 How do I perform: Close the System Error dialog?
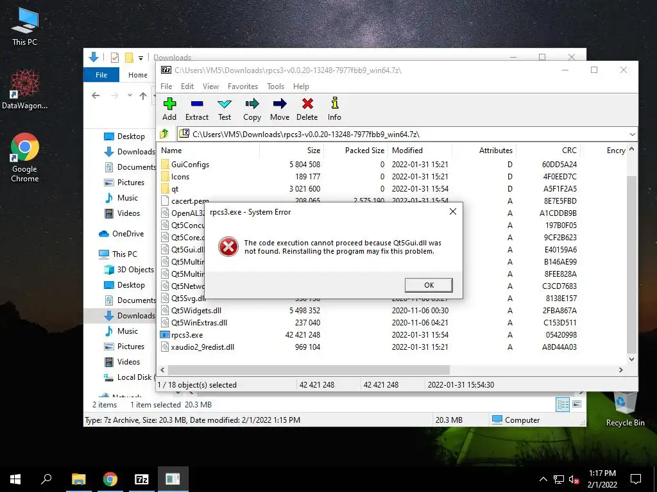coord(453,211)
